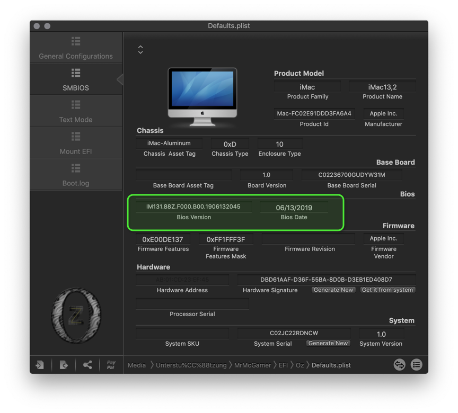Generate a new System Serial
458x413 pixels.
[328, 343]
